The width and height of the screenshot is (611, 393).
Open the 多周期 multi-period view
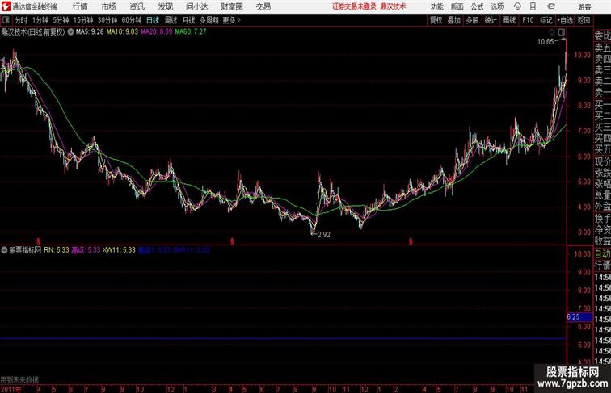[209, 20]
